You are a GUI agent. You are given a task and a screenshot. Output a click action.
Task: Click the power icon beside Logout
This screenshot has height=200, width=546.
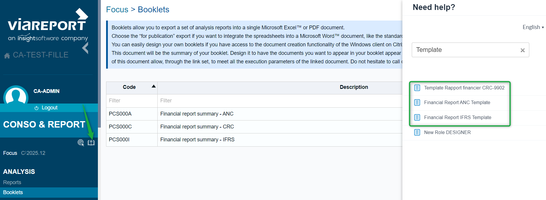pos(36,108)
